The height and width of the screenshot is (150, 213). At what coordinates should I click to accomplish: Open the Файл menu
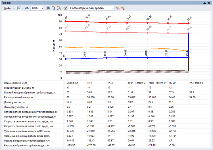coord(7,8)
